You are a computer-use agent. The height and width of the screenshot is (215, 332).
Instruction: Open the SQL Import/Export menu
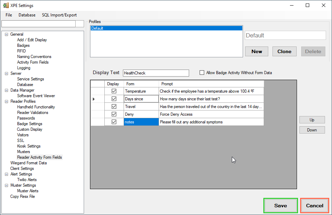pos(59,15)
